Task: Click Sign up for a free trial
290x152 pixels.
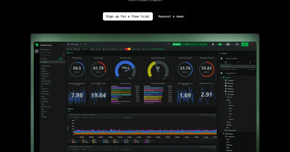Action: [x=128, y=17]
